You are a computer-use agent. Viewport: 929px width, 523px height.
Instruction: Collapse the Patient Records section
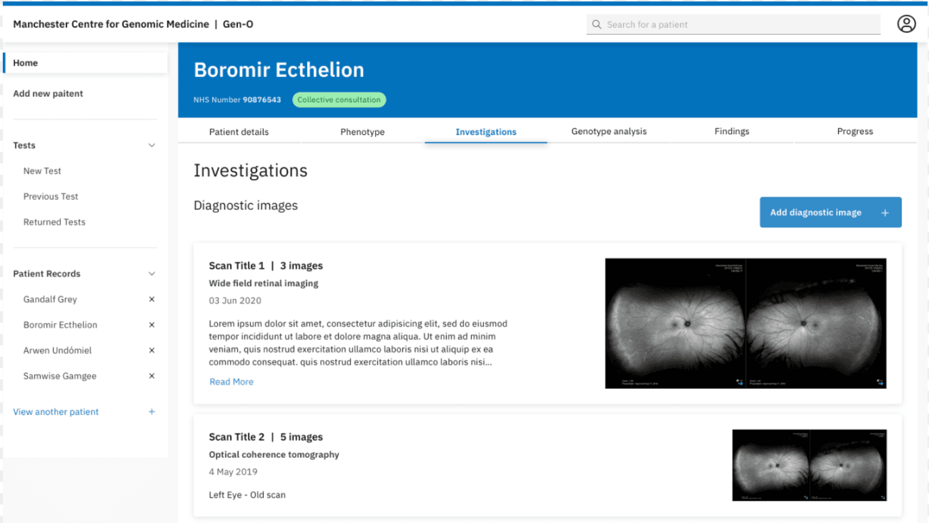pyautogui.click(x=152, y=274)
